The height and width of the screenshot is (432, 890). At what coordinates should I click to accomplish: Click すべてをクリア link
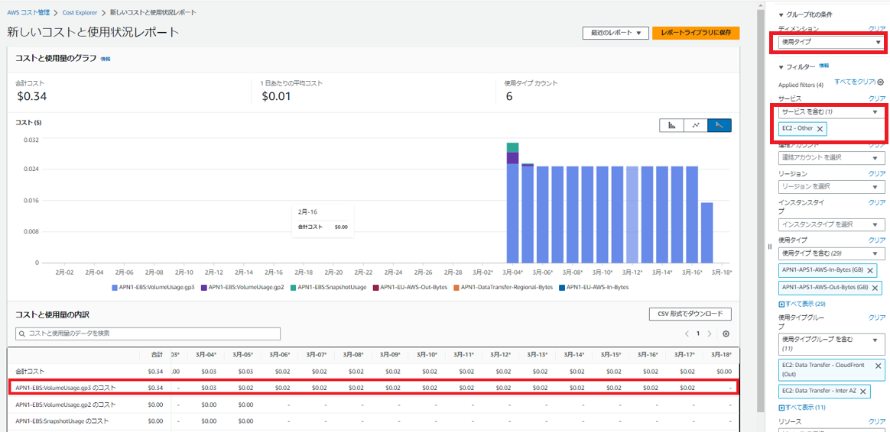point(854,82)
